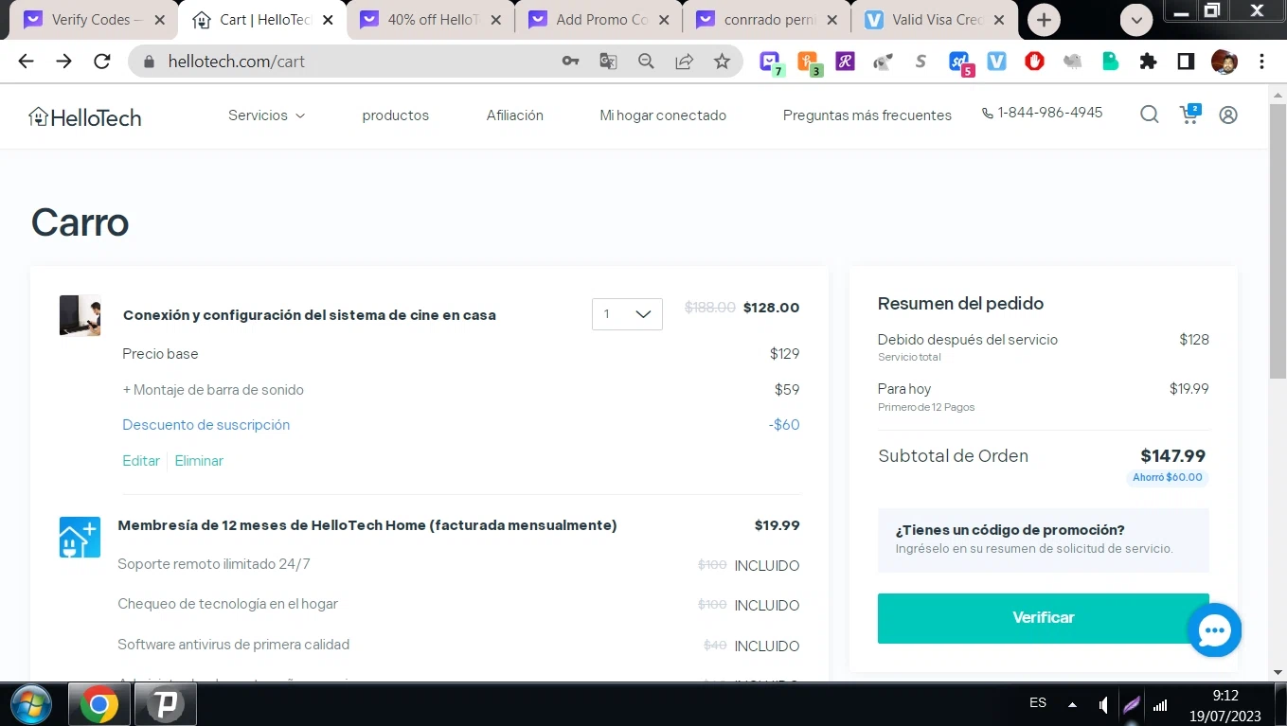Bookmark this page with the star
Viewport: 1287px width, 726px height.
[722, 62]
